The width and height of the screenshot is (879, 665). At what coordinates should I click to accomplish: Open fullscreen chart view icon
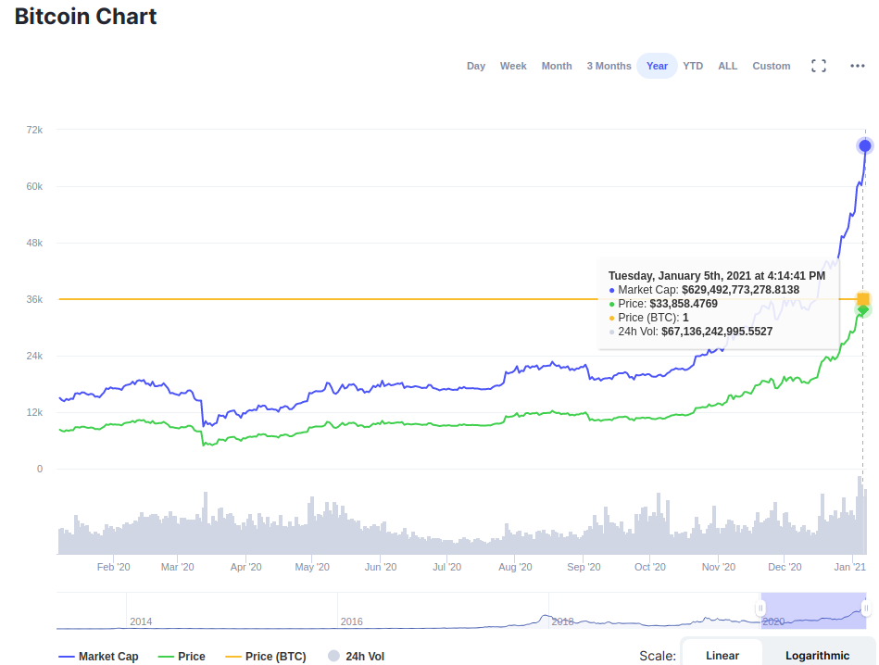click(819, 66)
